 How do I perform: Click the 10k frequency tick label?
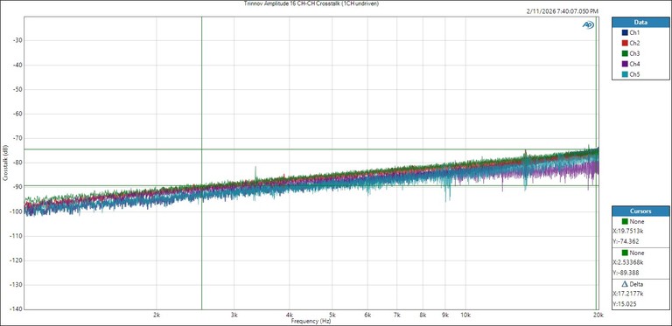pyautogui.click(x=465, y=315)
